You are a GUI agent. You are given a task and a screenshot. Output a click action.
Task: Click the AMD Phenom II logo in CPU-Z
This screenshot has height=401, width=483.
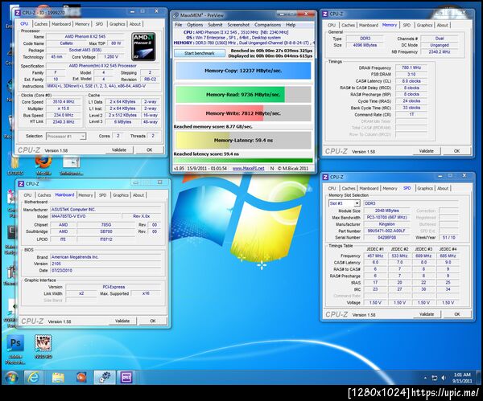[143, 47]
